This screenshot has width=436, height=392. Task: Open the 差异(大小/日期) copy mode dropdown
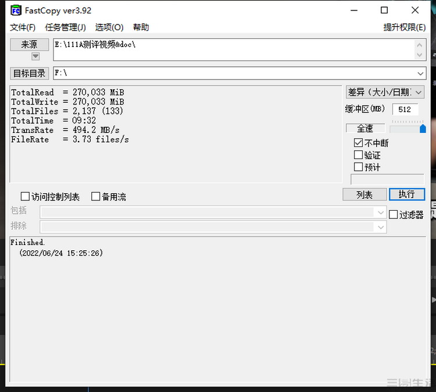click(385, 92)
